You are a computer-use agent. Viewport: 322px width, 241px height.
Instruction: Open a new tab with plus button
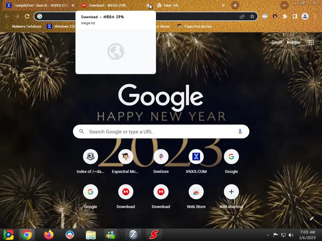click(x=235, y=5)
